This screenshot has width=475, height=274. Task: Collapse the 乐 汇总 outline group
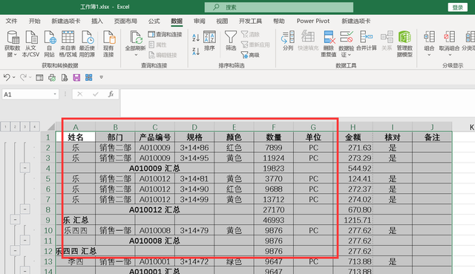point(15,220)
